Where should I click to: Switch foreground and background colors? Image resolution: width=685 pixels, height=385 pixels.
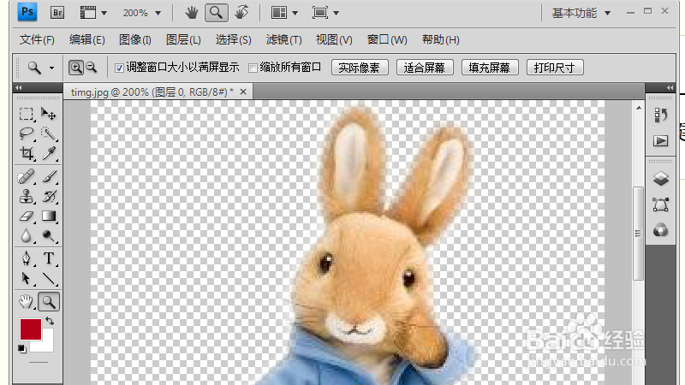(x=50, y=322)
